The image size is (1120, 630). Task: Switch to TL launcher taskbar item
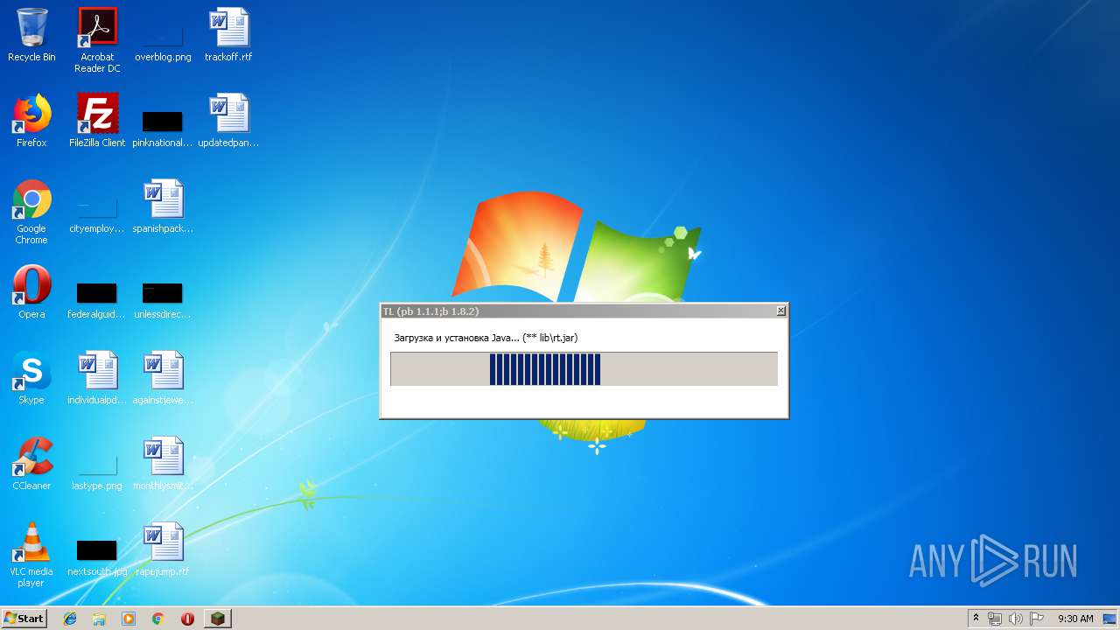tap(217, 619)
